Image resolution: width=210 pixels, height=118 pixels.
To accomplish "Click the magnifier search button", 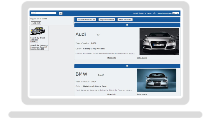I will [x=61, y=13].
